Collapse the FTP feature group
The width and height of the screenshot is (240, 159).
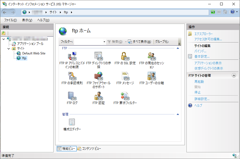coord(178,48)
